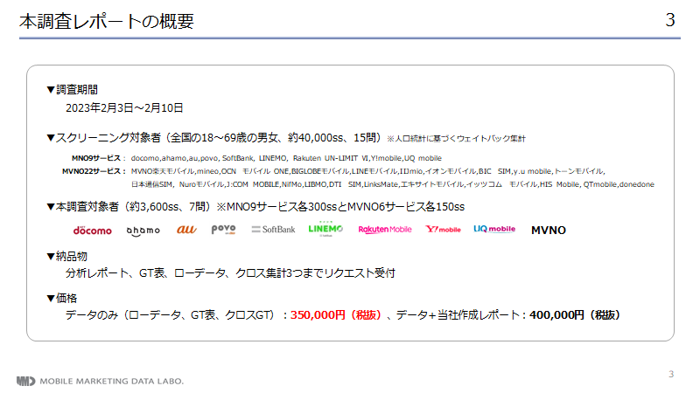Click the ahamo logo

(x=143, y=231)
